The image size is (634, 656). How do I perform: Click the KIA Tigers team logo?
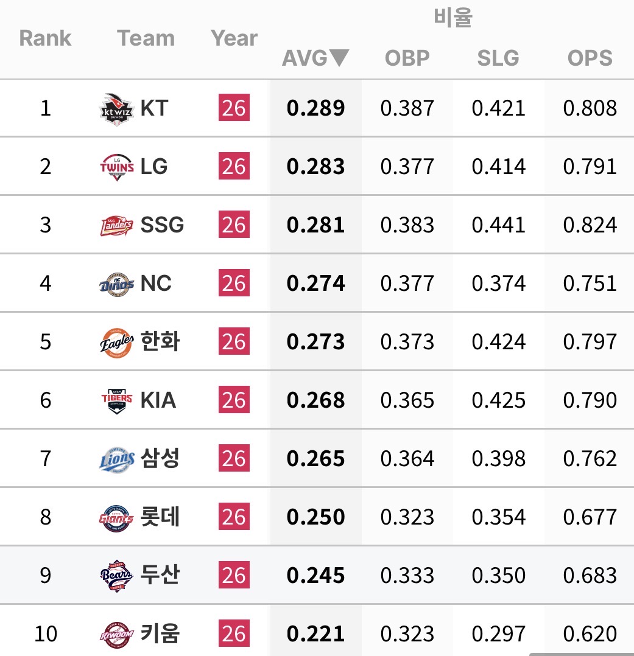pyautogui.click(x=117, y=401)
